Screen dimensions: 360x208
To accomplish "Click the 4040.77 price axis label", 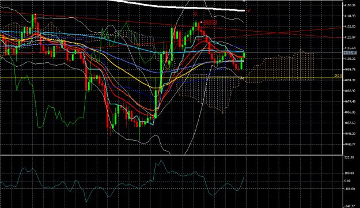I will (350, 145).
